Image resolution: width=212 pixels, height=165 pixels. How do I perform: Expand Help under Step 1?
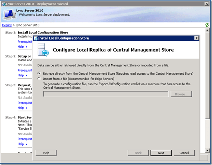point(22,47)
